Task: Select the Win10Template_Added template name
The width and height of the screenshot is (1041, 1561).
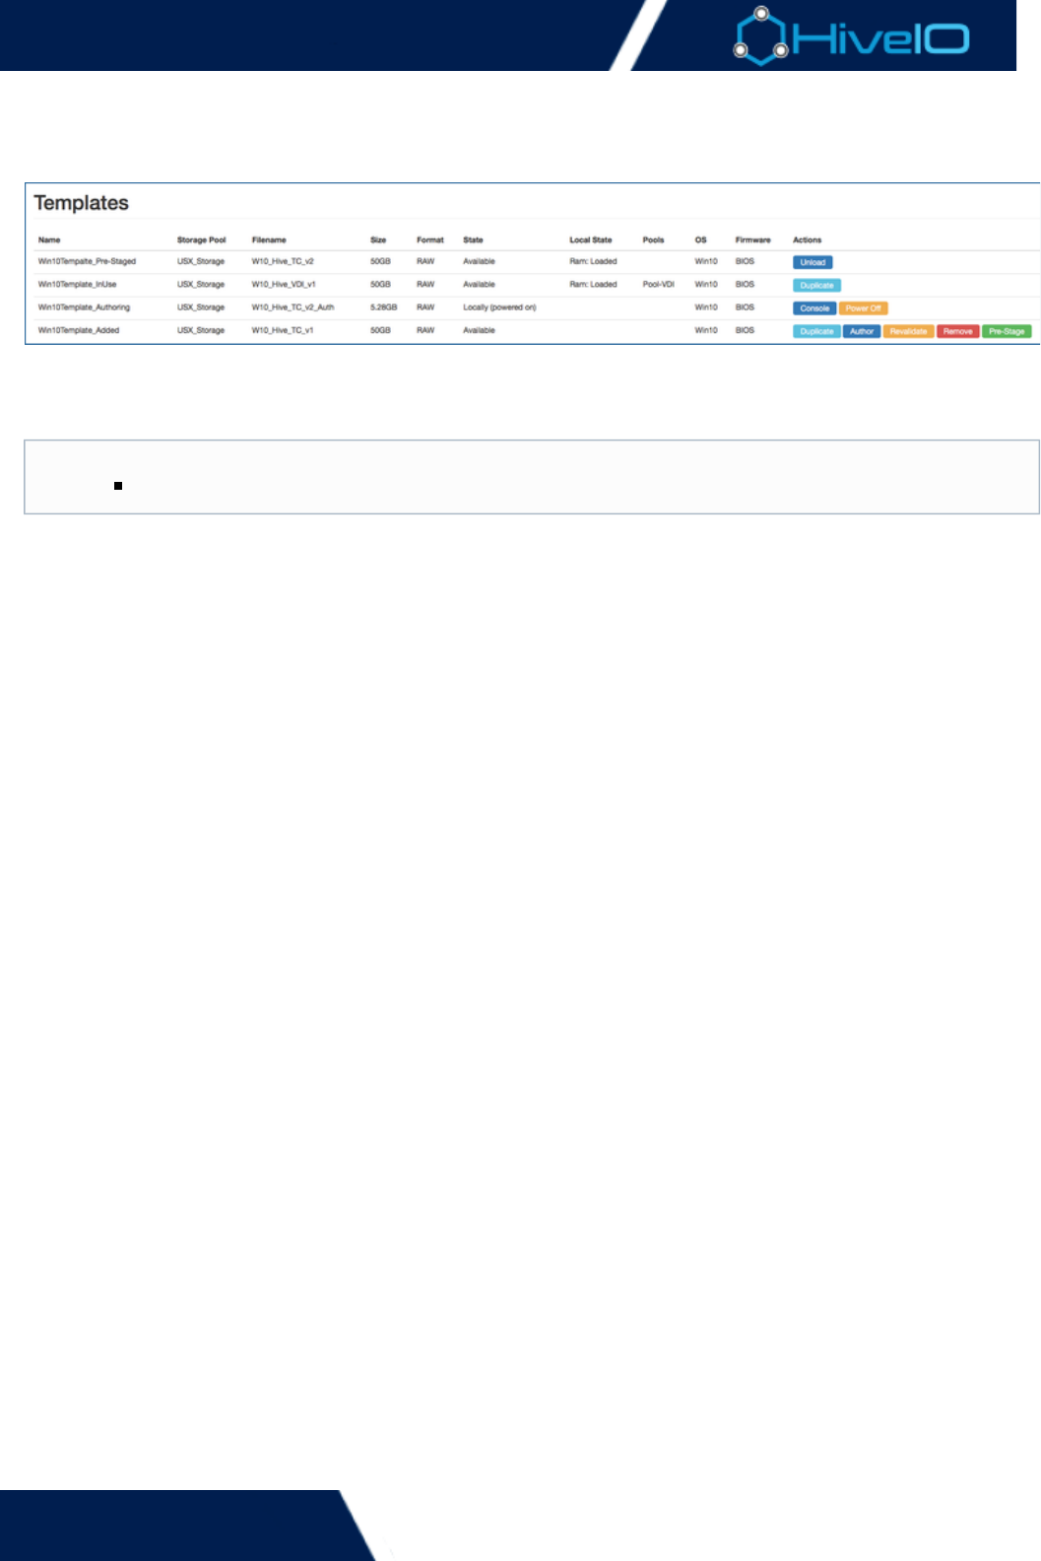Action: pos(79,330)
